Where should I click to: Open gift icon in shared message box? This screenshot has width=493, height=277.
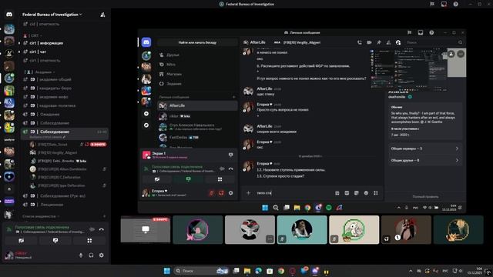click(337, 193)
